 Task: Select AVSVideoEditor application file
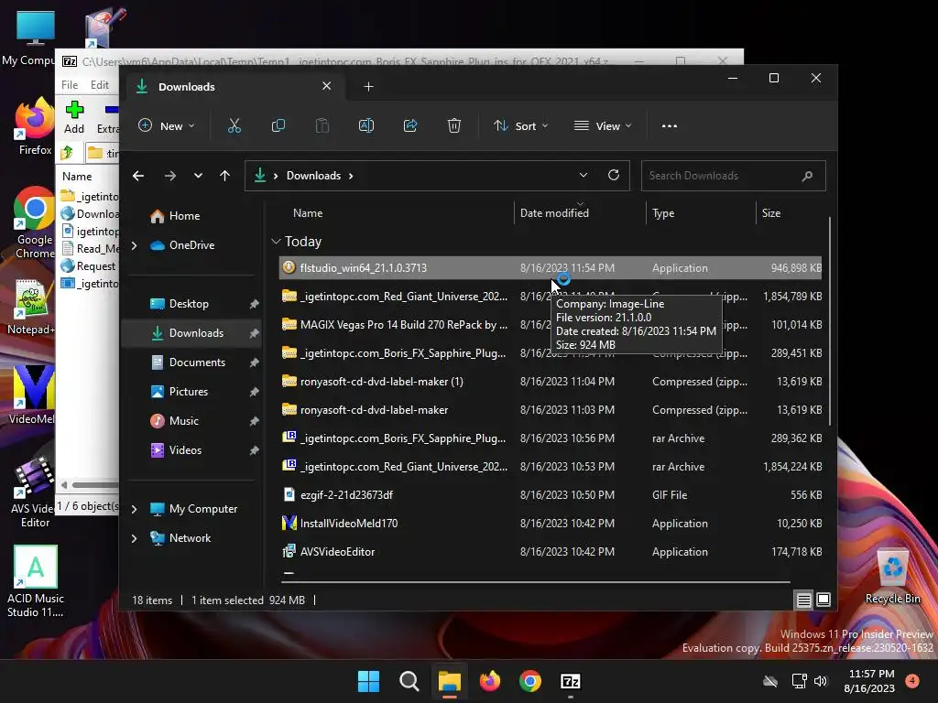pyautogui.click(x=551, y=552)
